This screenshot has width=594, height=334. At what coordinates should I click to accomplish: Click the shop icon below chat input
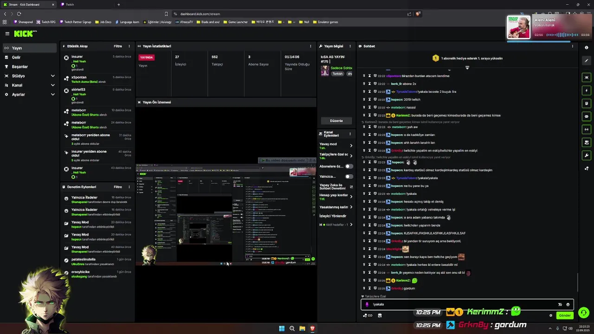point(380,315)
